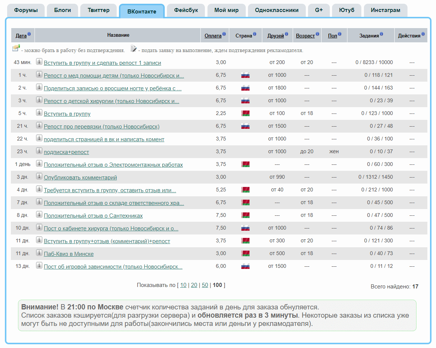The height and width of the screenshot is (348, 436).
Task: Click info icon next to 'Паб-Квиз в Минске'
Action: pyautogui.click(x=39, y=253)
